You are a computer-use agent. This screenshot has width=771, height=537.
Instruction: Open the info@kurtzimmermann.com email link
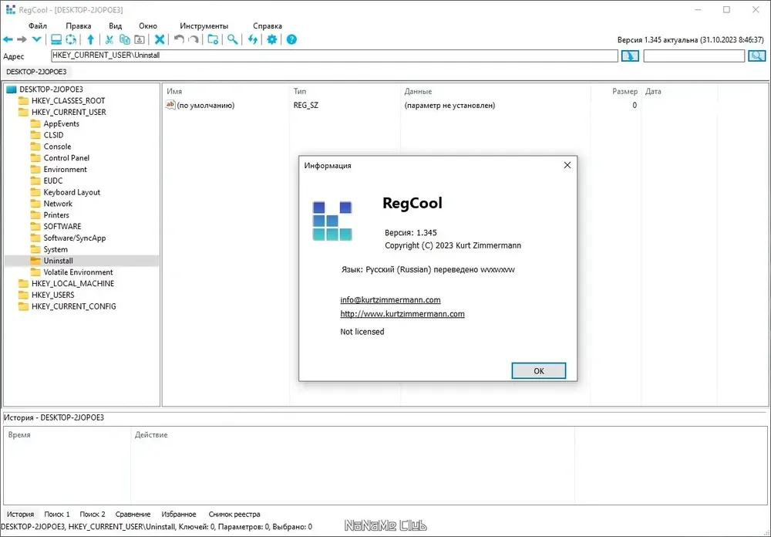[390, 300]
